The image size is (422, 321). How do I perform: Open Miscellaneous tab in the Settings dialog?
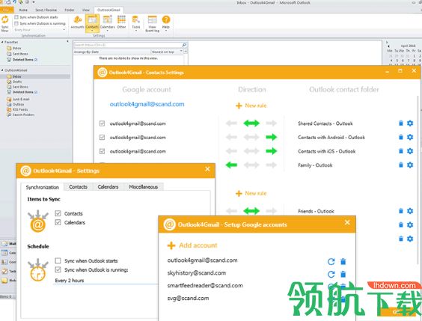(144, 187)
